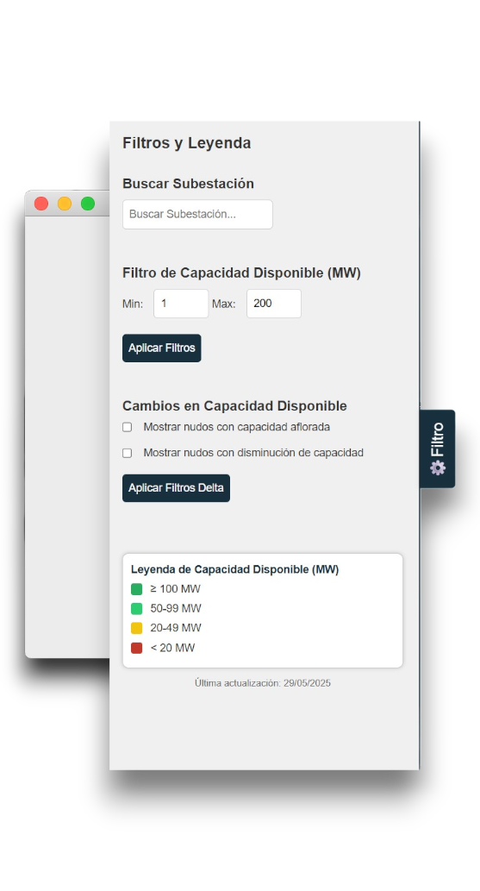
Task: Enable Mostrar nudos con capacidad aflorada checkbox
Action: pyautogui.click(x=128, y=427)
